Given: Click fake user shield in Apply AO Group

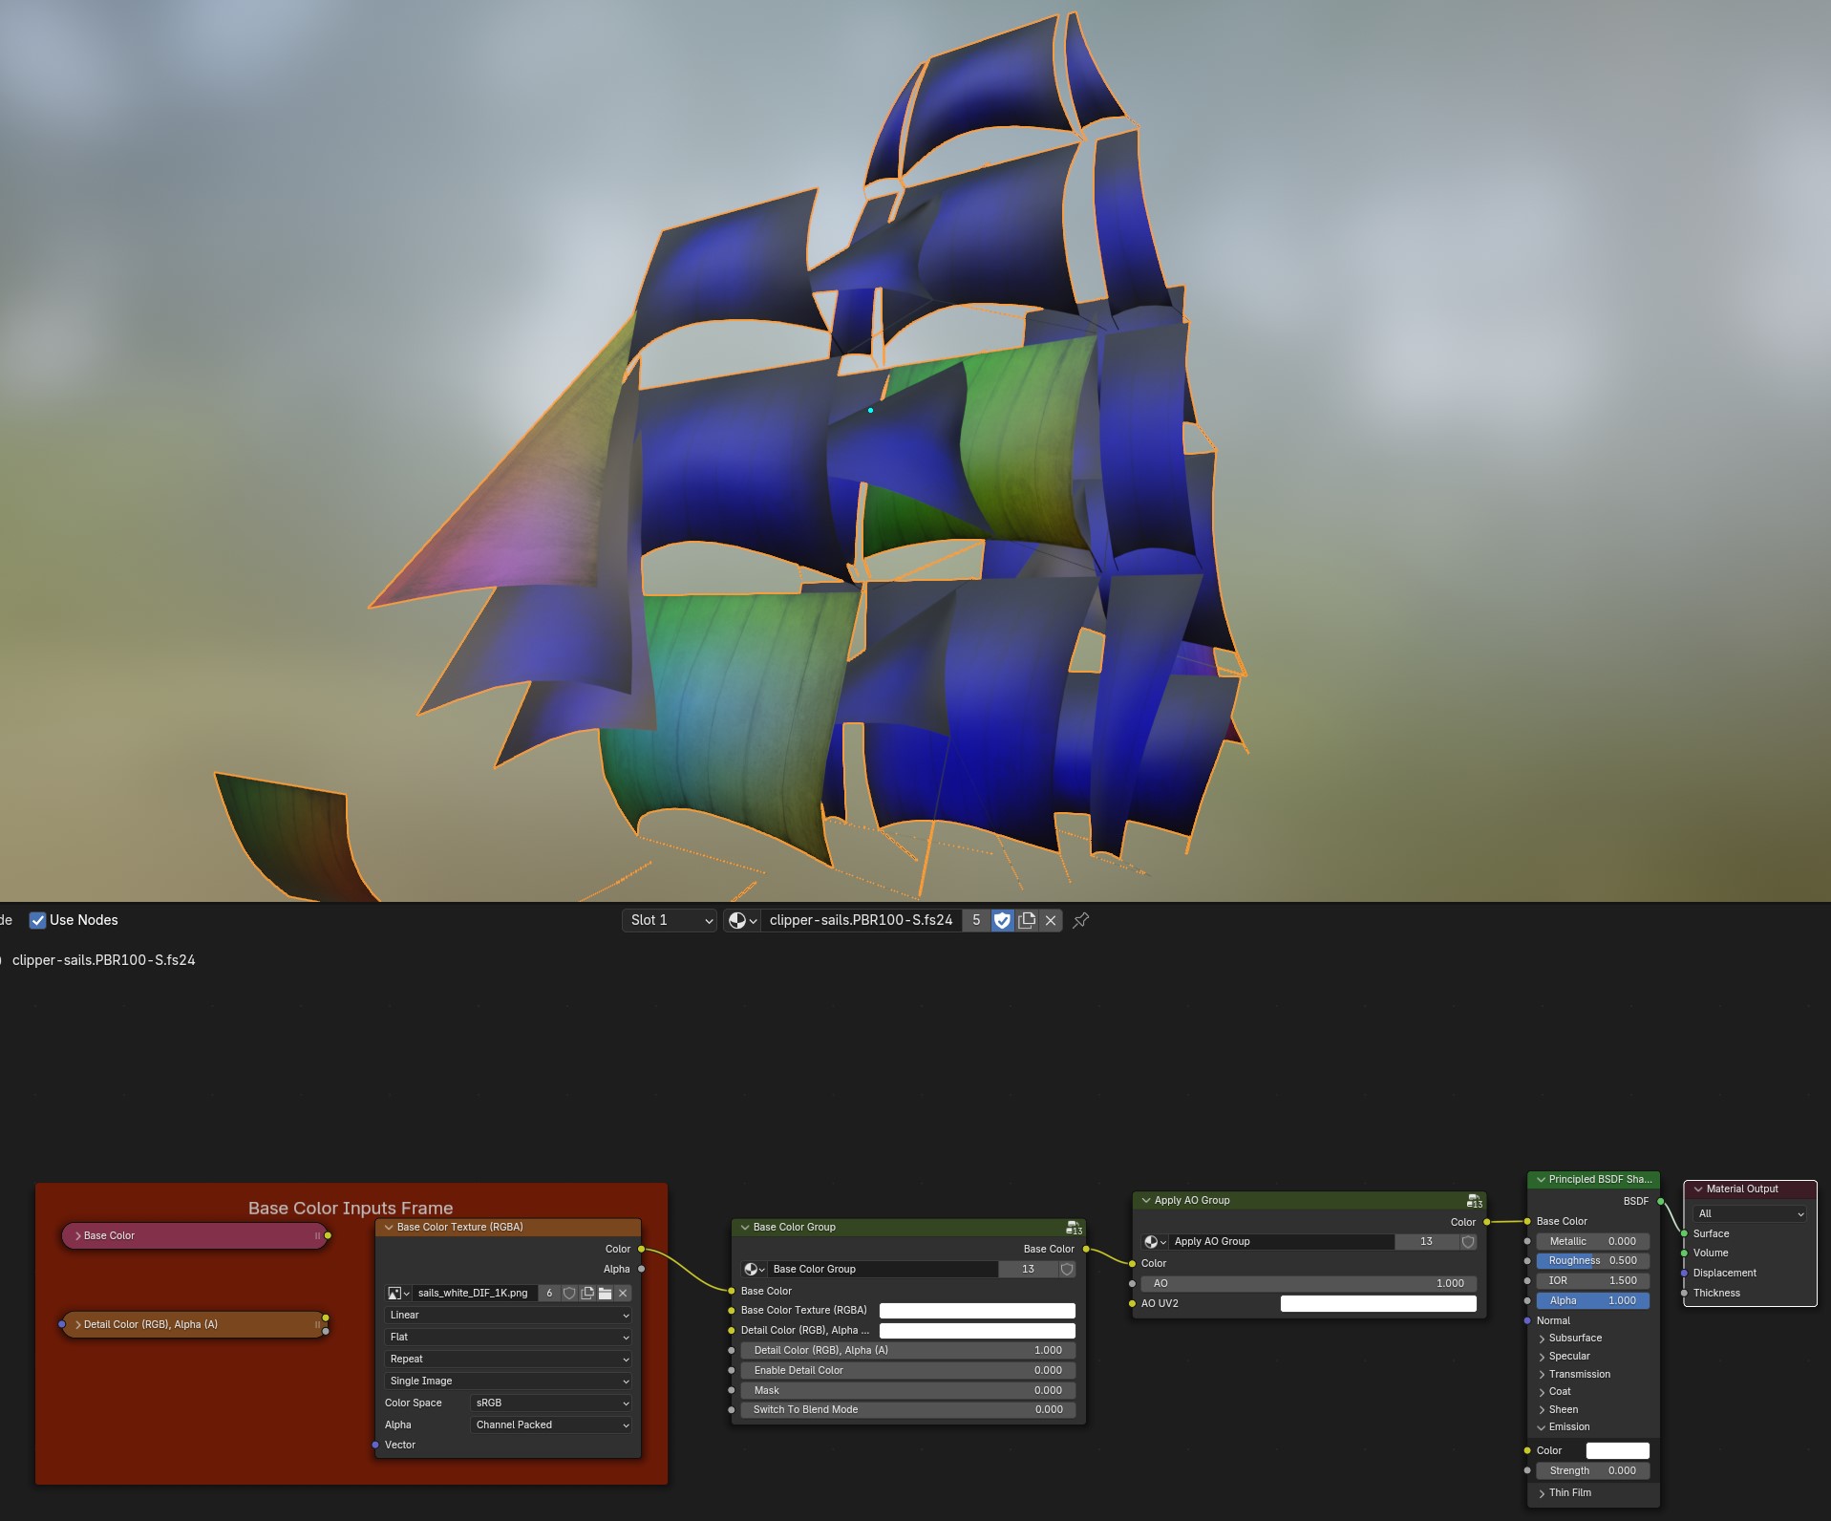Looking at the screenshot, I should (x=1468, y=1241).
